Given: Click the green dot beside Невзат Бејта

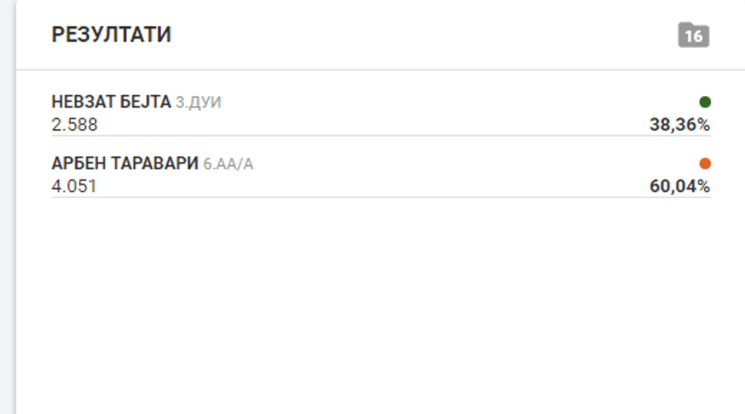Looking at the screenshot, I should [x=705, y=102].
